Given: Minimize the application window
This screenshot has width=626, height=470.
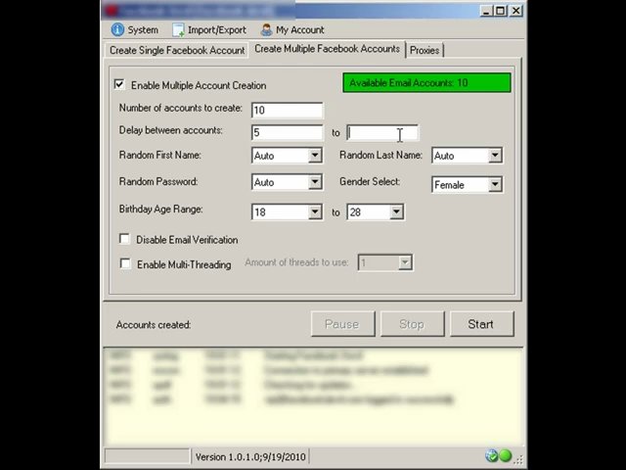Looking at the screenshot, I should tap(486, 11).
